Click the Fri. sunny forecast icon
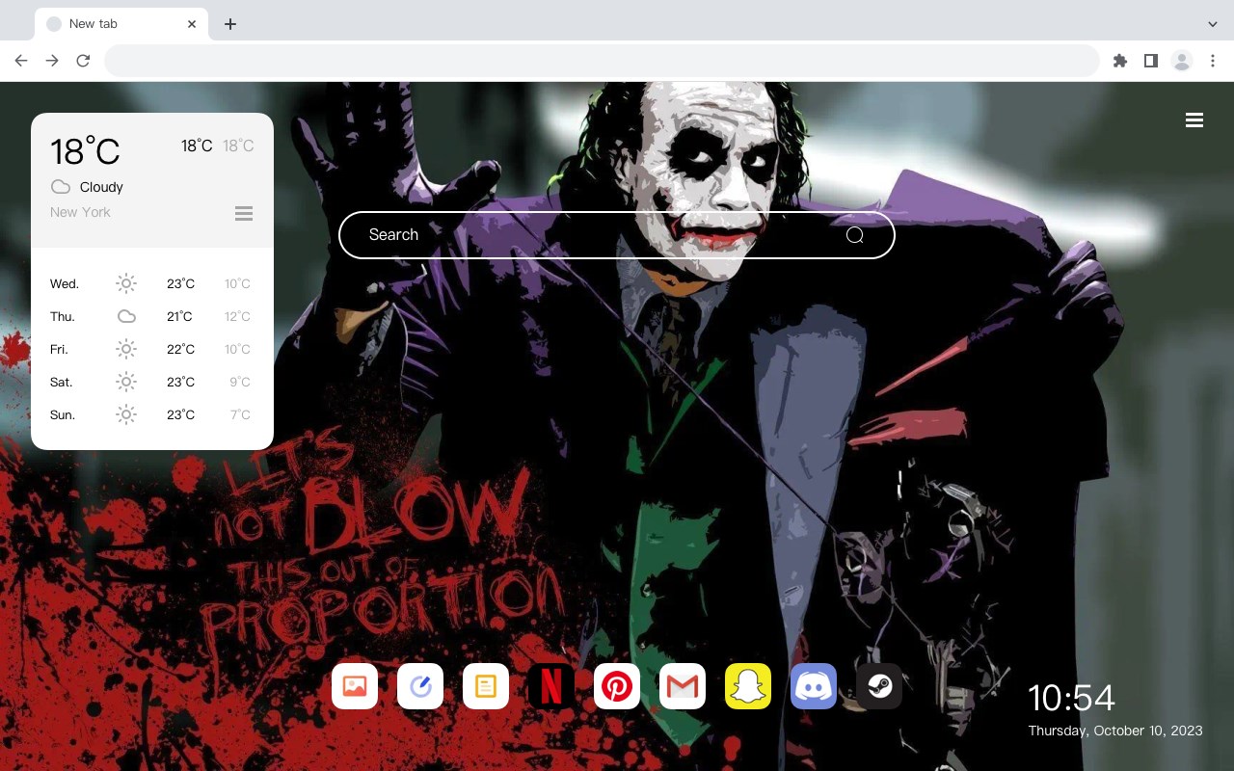This screenshot has height=771, width=1234. 126,349
